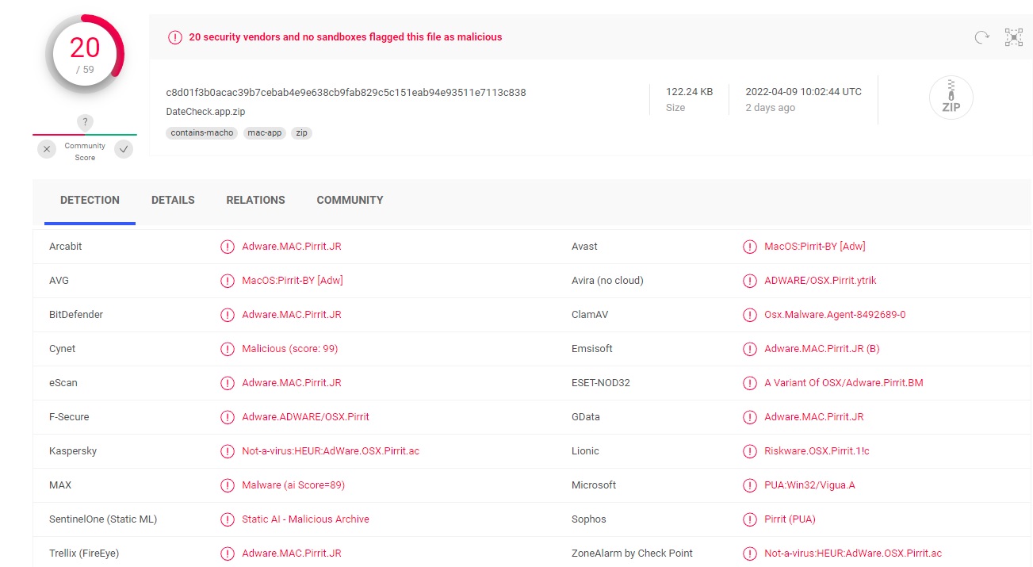Viewport: 1033px width, 567px height.
Task: Click the alert icon in the AVG row
Action: [228, 281]
